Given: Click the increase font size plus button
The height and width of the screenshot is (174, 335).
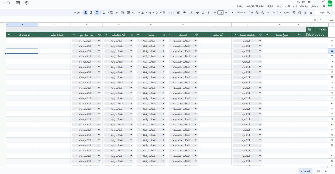Looking at the screenshot, I should [x=215, y=13].
